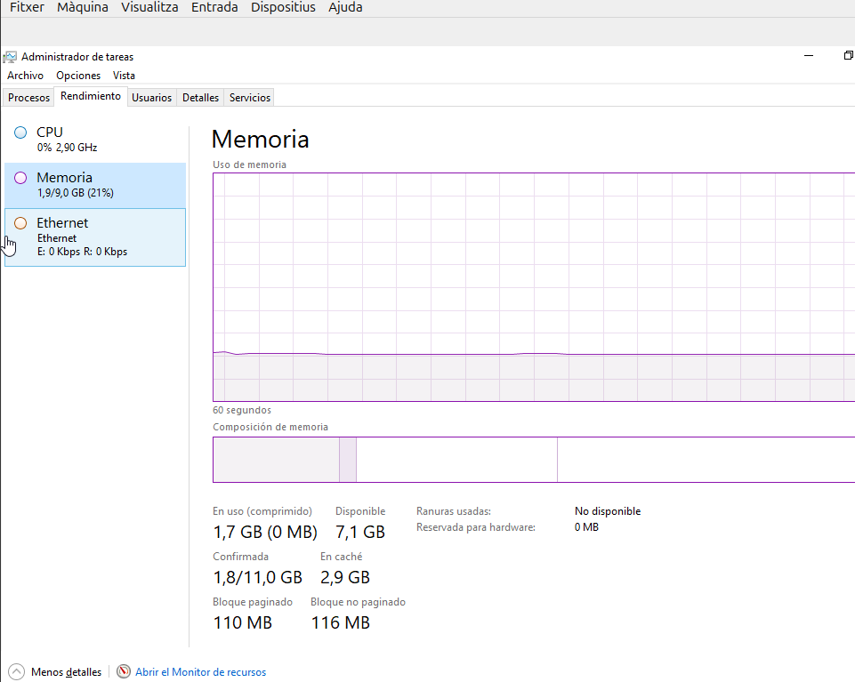855x682 pixels.
Task: Open the Opciones menu
Action: pos(78,76)
